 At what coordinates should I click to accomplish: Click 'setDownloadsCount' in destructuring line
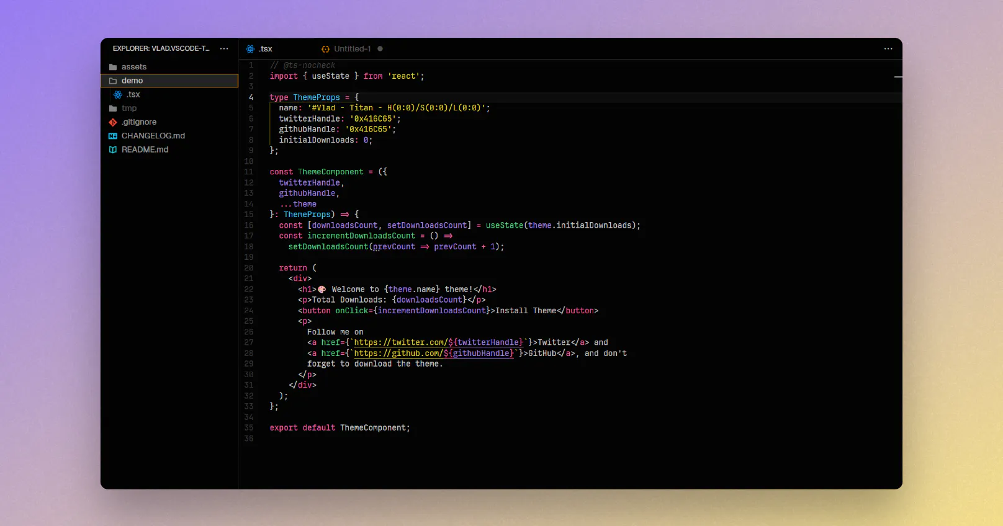427,225
